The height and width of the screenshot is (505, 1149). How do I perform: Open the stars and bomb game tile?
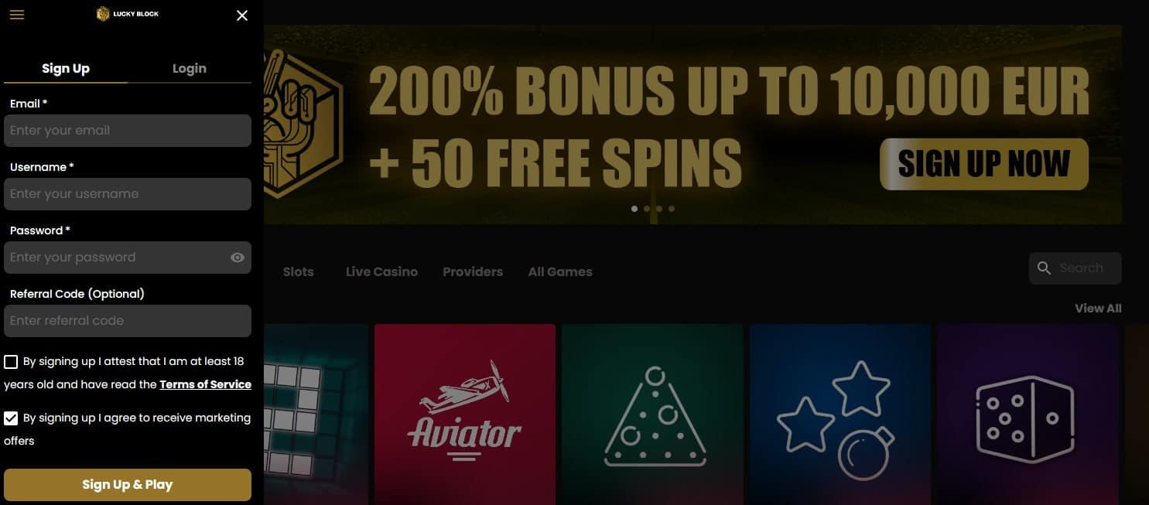[x=840, y=415]
